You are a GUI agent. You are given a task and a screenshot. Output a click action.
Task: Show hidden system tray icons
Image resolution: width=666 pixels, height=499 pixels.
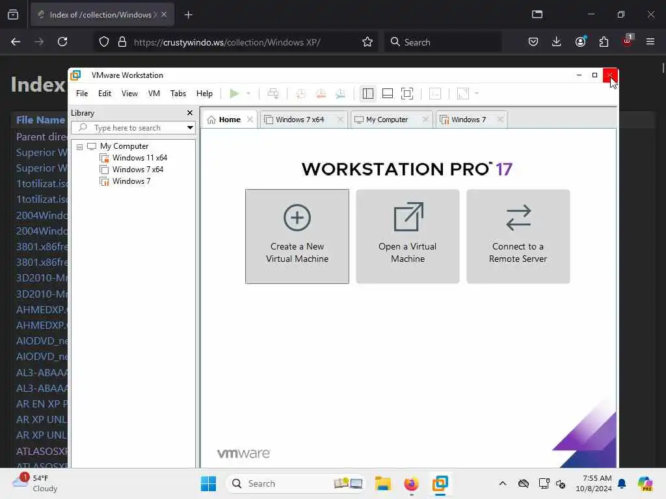pyautogui.click(x=503, y=483)
